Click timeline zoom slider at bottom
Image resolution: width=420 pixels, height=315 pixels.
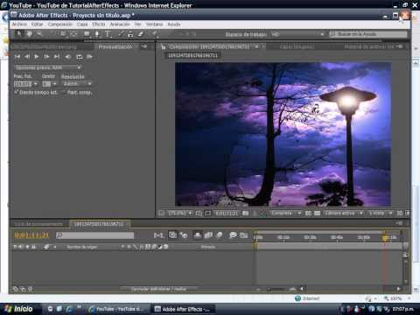pos(276,289)
